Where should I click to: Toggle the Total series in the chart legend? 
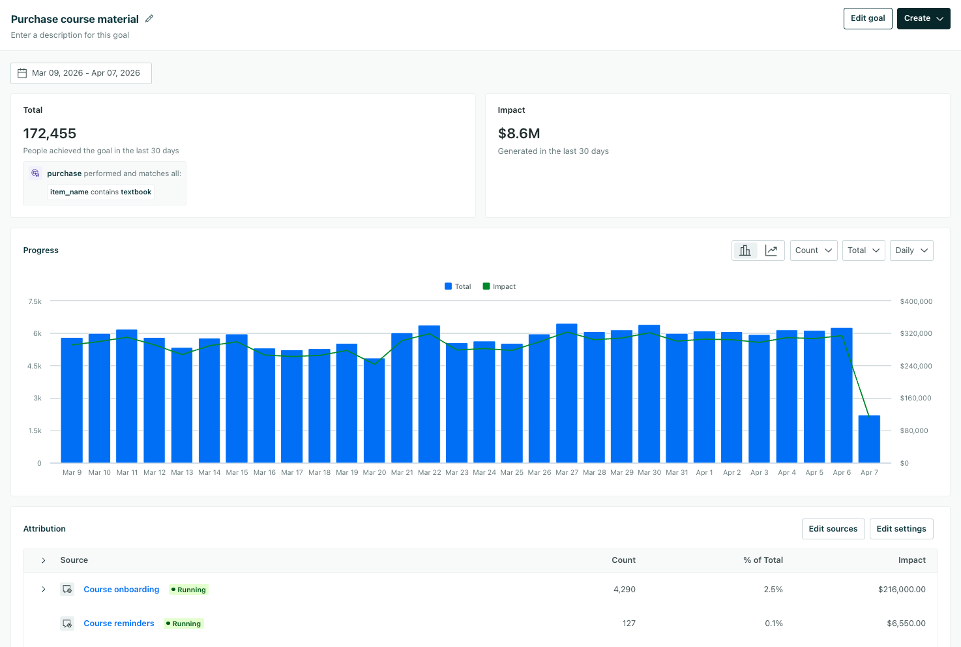pos(457,286)
